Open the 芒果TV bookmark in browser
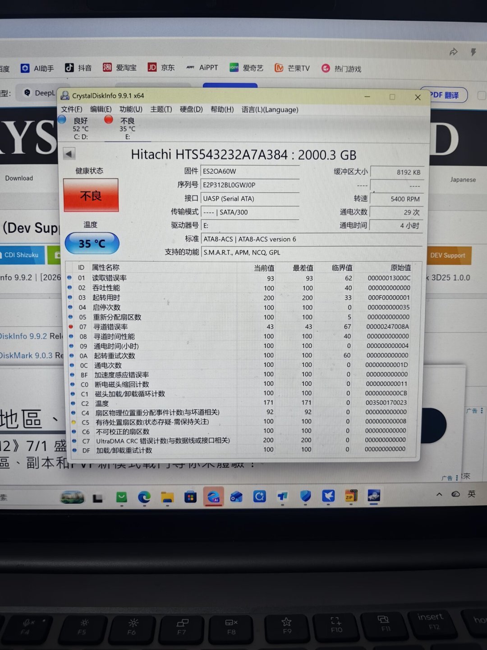Image resolution: width=487 pixels, height=650 pixels. tap(292, 68)
